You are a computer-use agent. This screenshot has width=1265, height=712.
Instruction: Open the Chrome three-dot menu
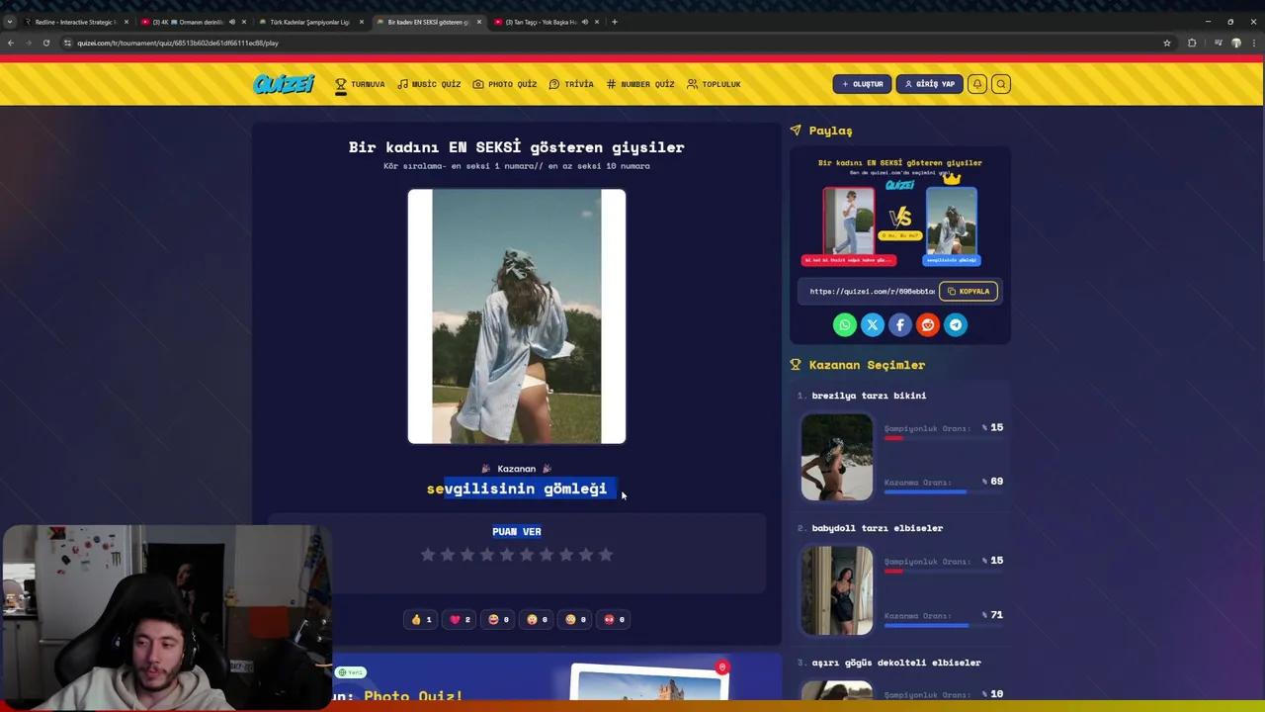[1254, 43]
